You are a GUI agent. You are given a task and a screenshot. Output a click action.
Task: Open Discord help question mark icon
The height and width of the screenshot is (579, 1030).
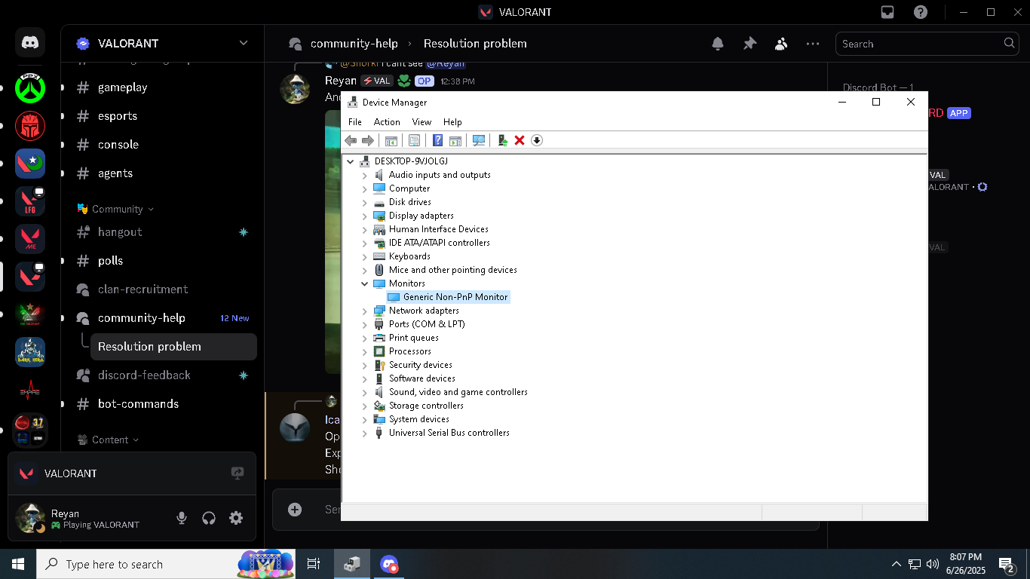click(x=921, y=12)
